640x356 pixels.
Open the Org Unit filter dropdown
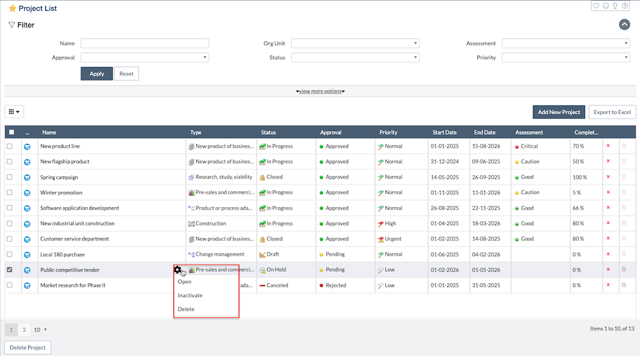[x=355, y=43]
